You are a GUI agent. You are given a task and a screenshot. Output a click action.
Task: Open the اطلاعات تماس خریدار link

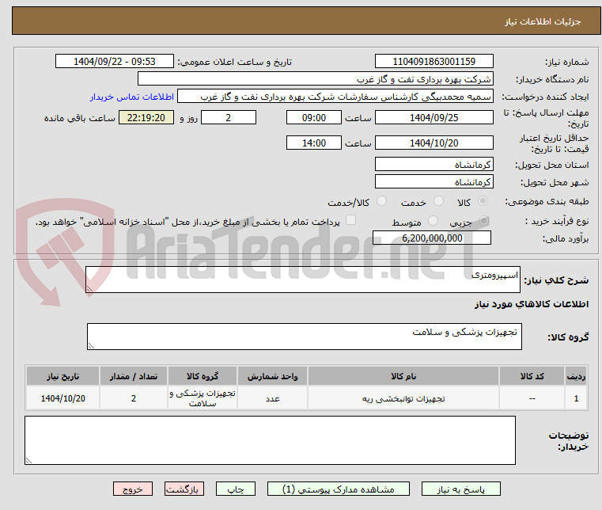click(132, 97)
